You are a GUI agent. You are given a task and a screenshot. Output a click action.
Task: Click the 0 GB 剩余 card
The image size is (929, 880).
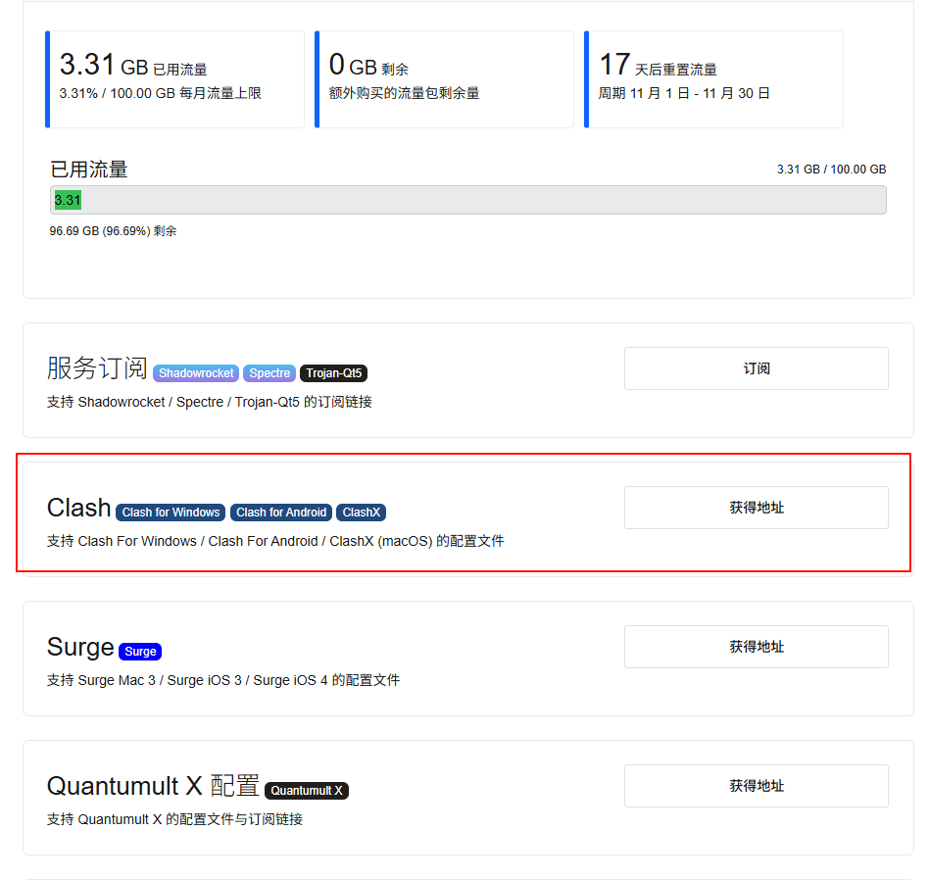[444, 79]
